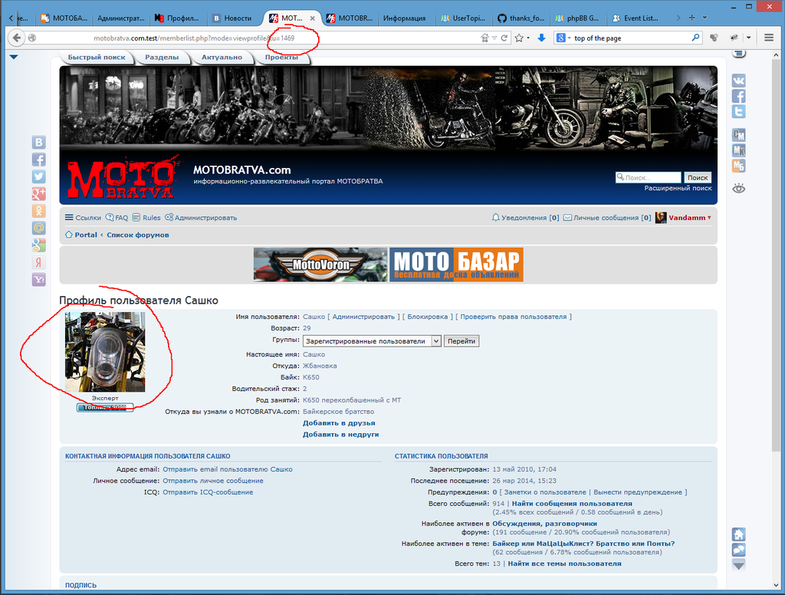Toggle the eye icon in right sidebar
Screen dimensions: 785x595
tap(739, 188)
